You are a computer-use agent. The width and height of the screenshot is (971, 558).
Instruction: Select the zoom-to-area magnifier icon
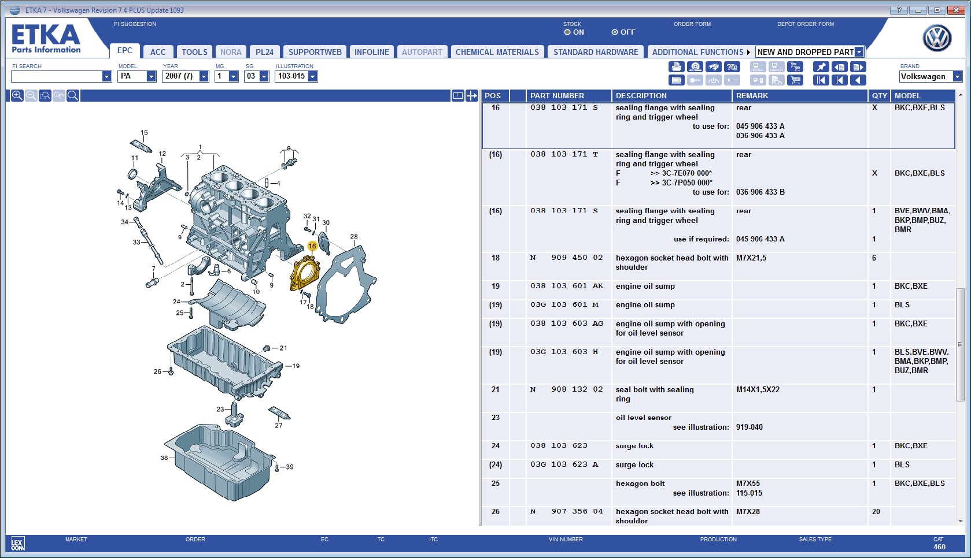(x=45, y=96)
